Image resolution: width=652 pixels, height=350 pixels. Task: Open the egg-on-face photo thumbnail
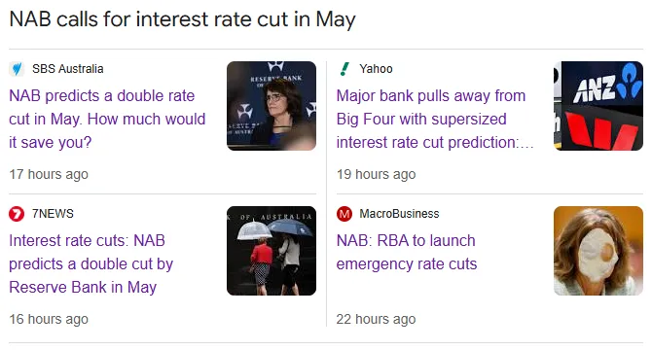(598, 251)
